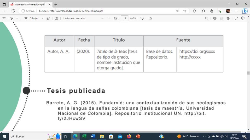Open browser zoom indicator in address bar

[x=177, y=11]
